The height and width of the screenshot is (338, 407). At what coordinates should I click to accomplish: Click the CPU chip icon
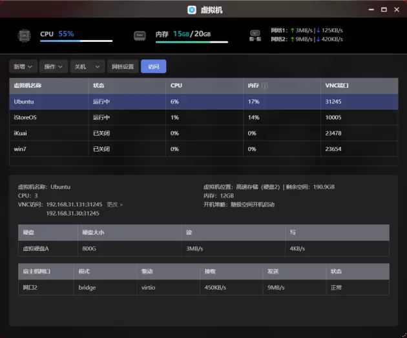coord(23,35)
